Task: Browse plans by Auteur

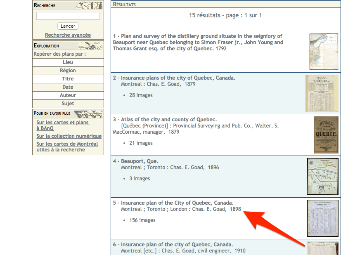Action: pos(68,95)
